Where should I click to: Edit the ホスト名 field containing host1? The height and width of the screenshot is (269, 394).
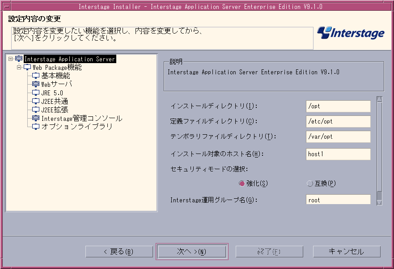(x=338, y=154)
